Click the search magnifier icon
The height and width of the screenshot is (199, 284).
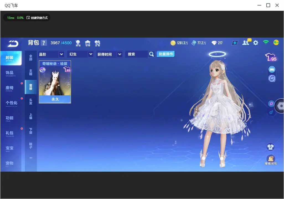[x=151, y=54]
